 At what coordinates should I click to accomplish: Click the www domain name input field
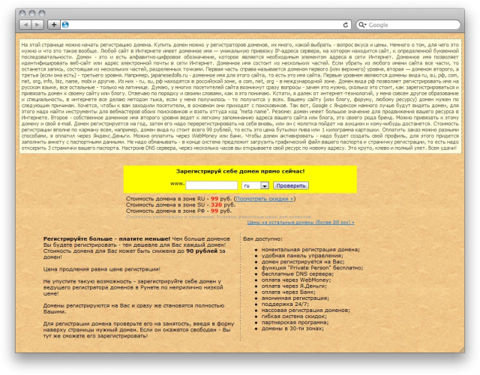click(x=211, y=184)
